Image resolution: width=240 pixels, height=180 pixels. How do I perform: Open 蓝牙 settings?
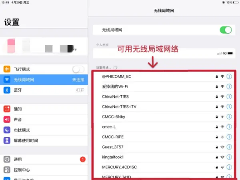click(x=44, y=90)
